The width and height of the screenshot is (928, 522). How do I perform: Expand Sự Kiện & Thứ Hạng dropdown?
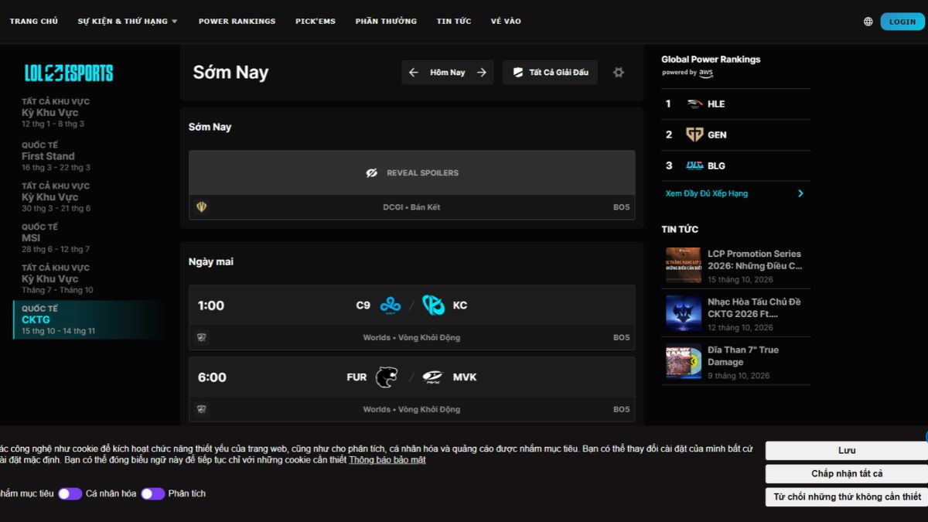128,22
